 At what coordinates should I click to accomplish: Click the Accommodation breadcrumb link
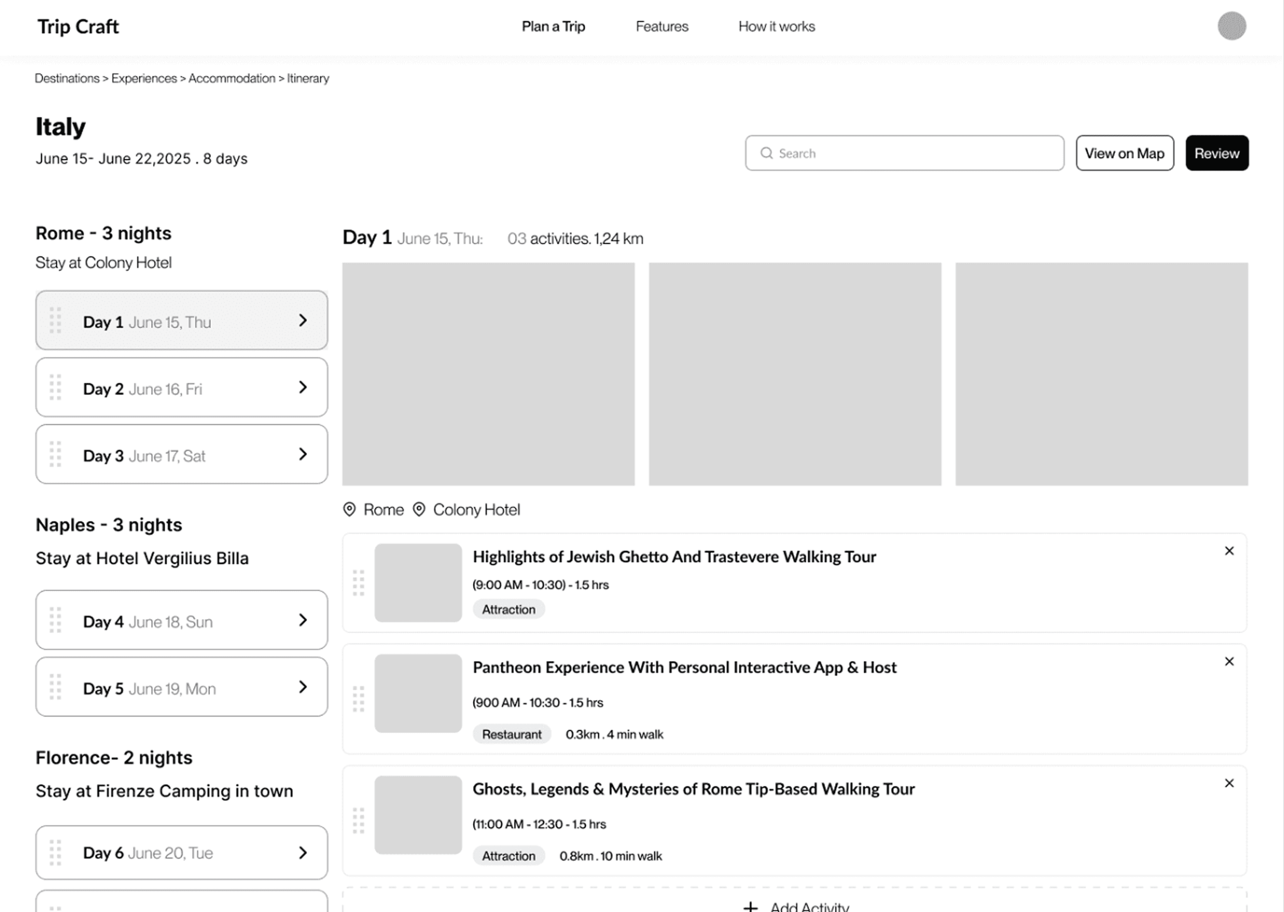[231, 79]
